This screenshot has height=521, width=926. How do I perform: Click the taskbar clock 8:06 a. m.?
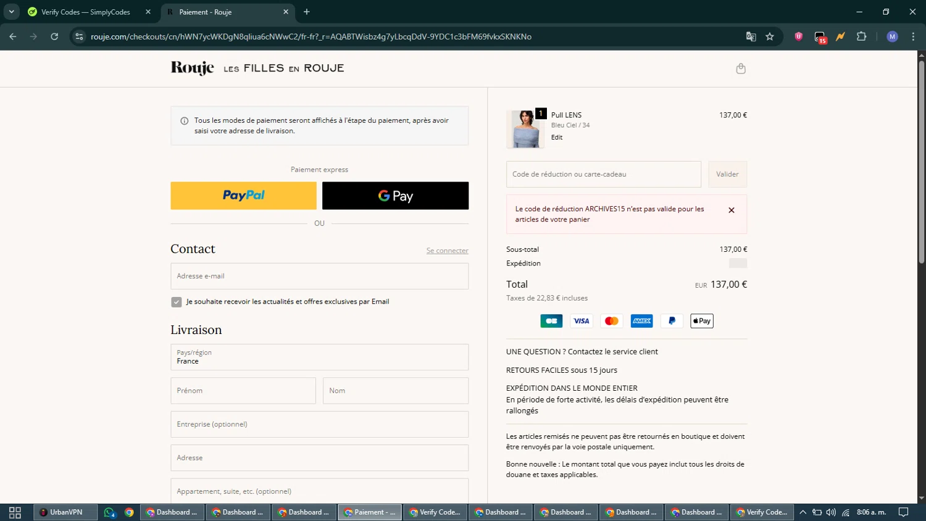871,512
